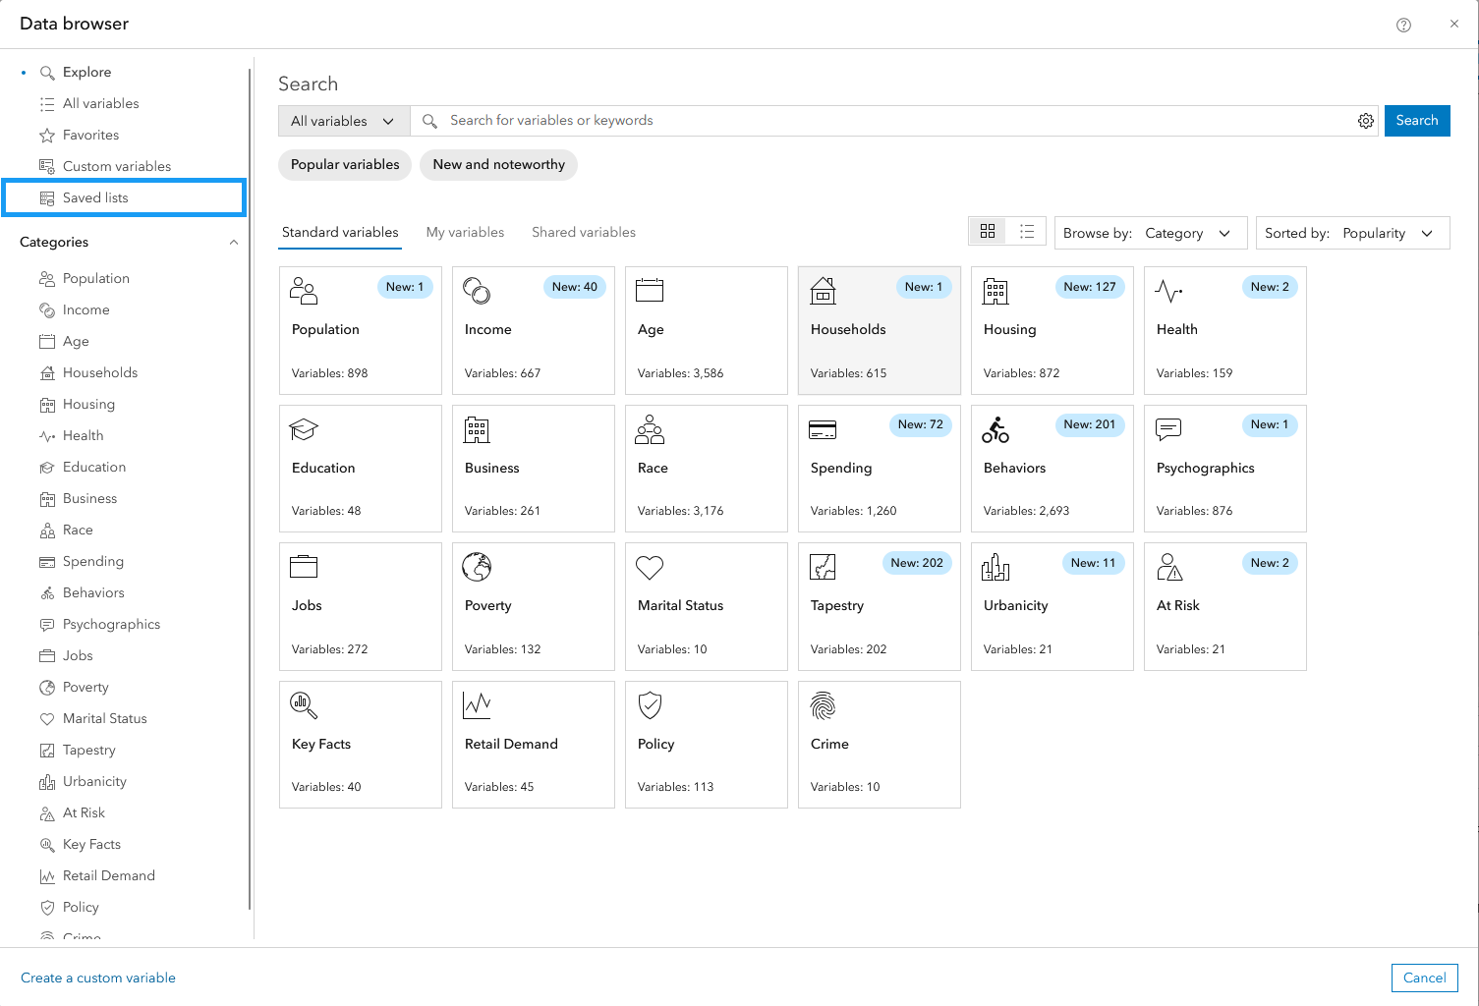Viewport: 1479px width, 1006px height.
Task: Switch to the My variables tab
Action: tap(465, 232)
